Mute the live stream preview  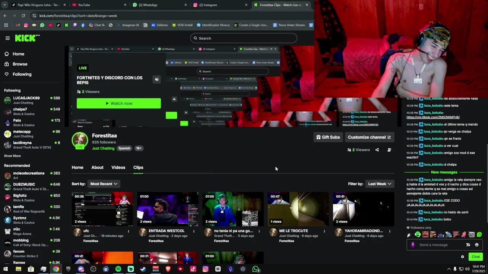tap(157, 79)
